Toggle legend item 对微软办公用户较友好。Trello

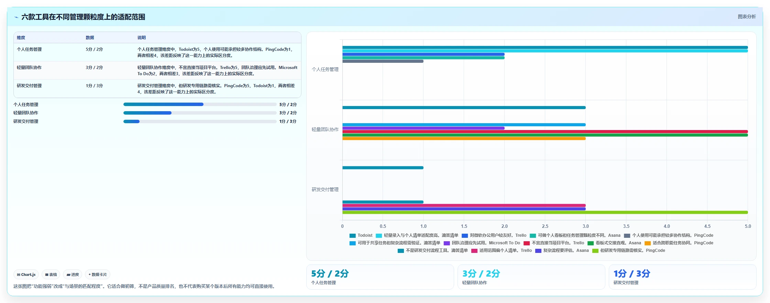click(494, 235)
